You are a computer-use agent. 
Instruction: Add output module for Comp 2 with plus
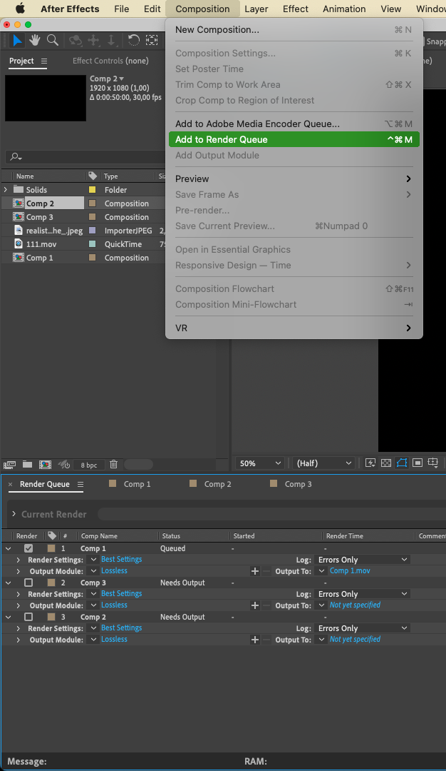tap(254, 640)
